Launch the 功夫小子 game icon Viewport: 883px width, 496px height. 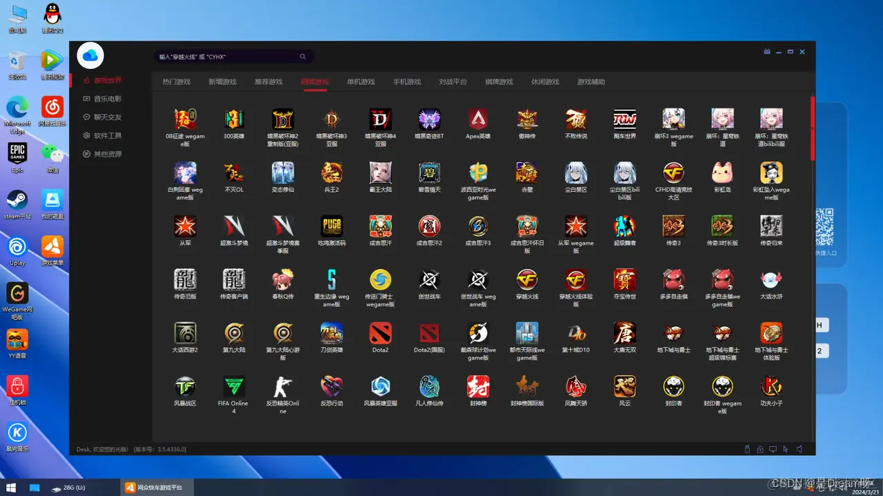(771, 386)
